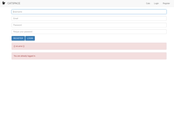The height and width of the screenshot is (130, 174).
Task: Click the 'You are already logged in.' message
Action: [24, 56]
